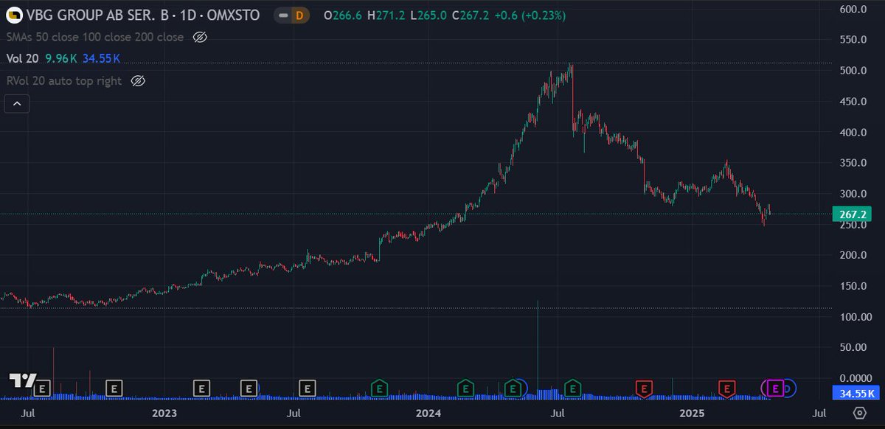Click the low price L265.0 value
This screenshot has width=885, height=429.
point(428,15)
